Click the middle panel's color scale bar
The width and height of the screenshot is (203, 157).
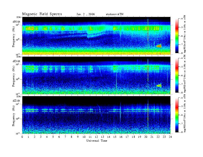(x=177, y=75)
